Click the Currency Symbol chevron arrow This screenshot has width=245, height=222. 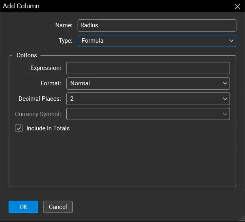tap(225, 114)
